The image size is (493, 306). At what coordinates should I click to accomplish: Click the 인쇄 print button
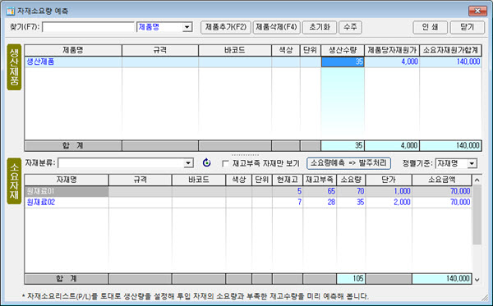click(430, 27)
